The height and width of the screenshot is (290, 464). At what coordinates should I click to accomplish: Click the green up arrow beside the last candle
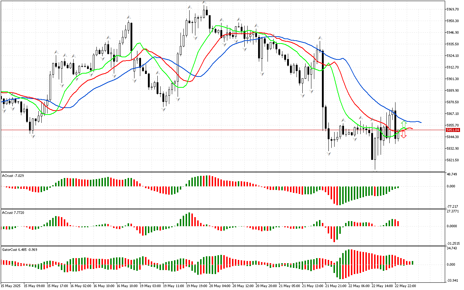(403, 124)
